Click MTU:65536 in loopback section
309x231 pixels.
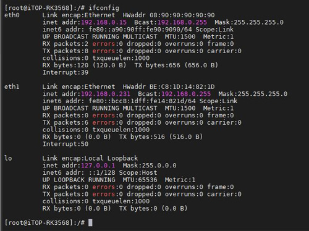140,180
